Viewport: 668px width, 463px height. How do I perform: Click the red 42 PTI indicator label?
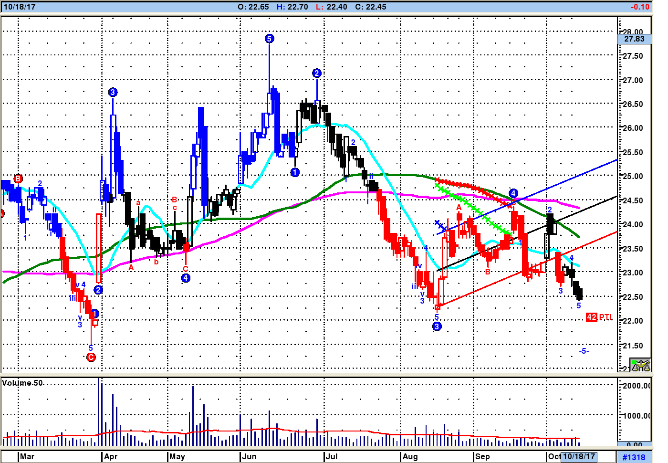tap(598, 317)
